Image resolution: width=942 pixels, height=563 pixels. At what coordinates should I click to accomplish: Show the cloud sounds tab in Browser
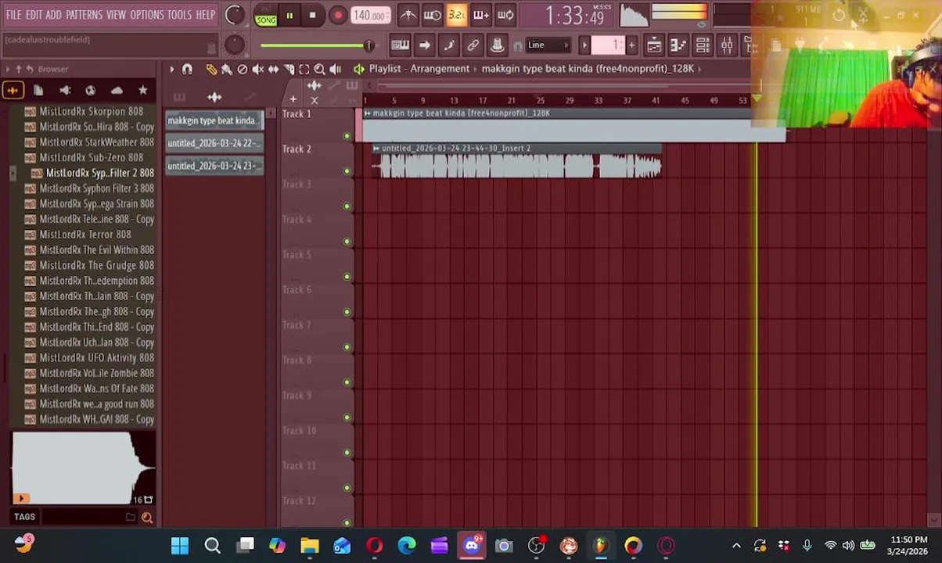pyautogui.click(x=117, y=91)
